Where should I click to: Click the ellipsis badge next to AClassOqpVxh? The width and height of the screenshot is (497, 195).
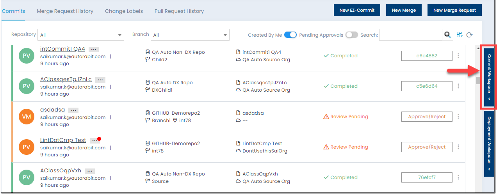click(90, 171)
